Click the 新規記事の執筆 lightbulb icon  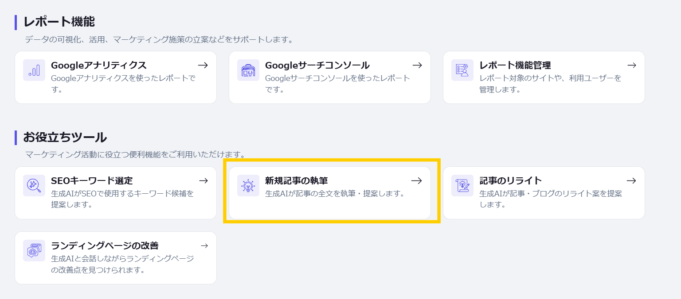tap(248, 185)
